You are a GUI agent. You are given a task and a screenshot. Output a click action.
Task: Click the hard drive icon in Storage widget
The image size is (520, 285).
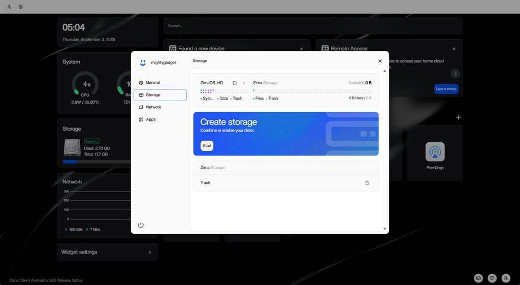click(x=72, y=147)
